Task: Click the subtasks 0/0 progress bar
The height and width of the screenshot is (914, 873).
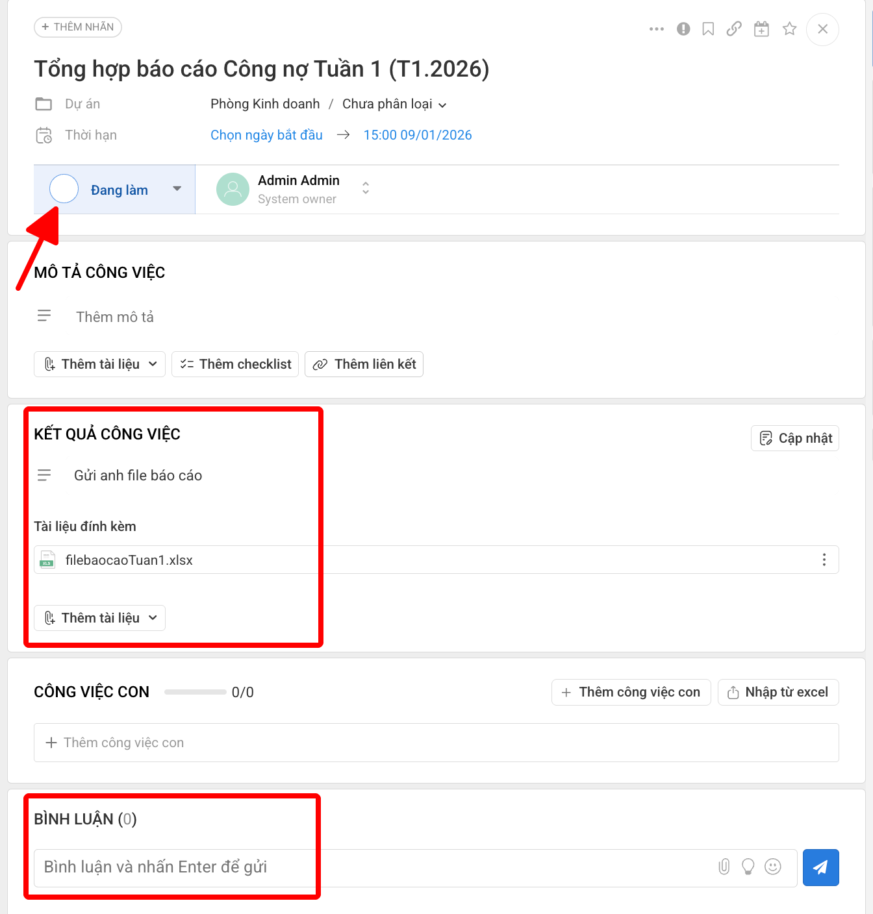Action: pos(195,692)
